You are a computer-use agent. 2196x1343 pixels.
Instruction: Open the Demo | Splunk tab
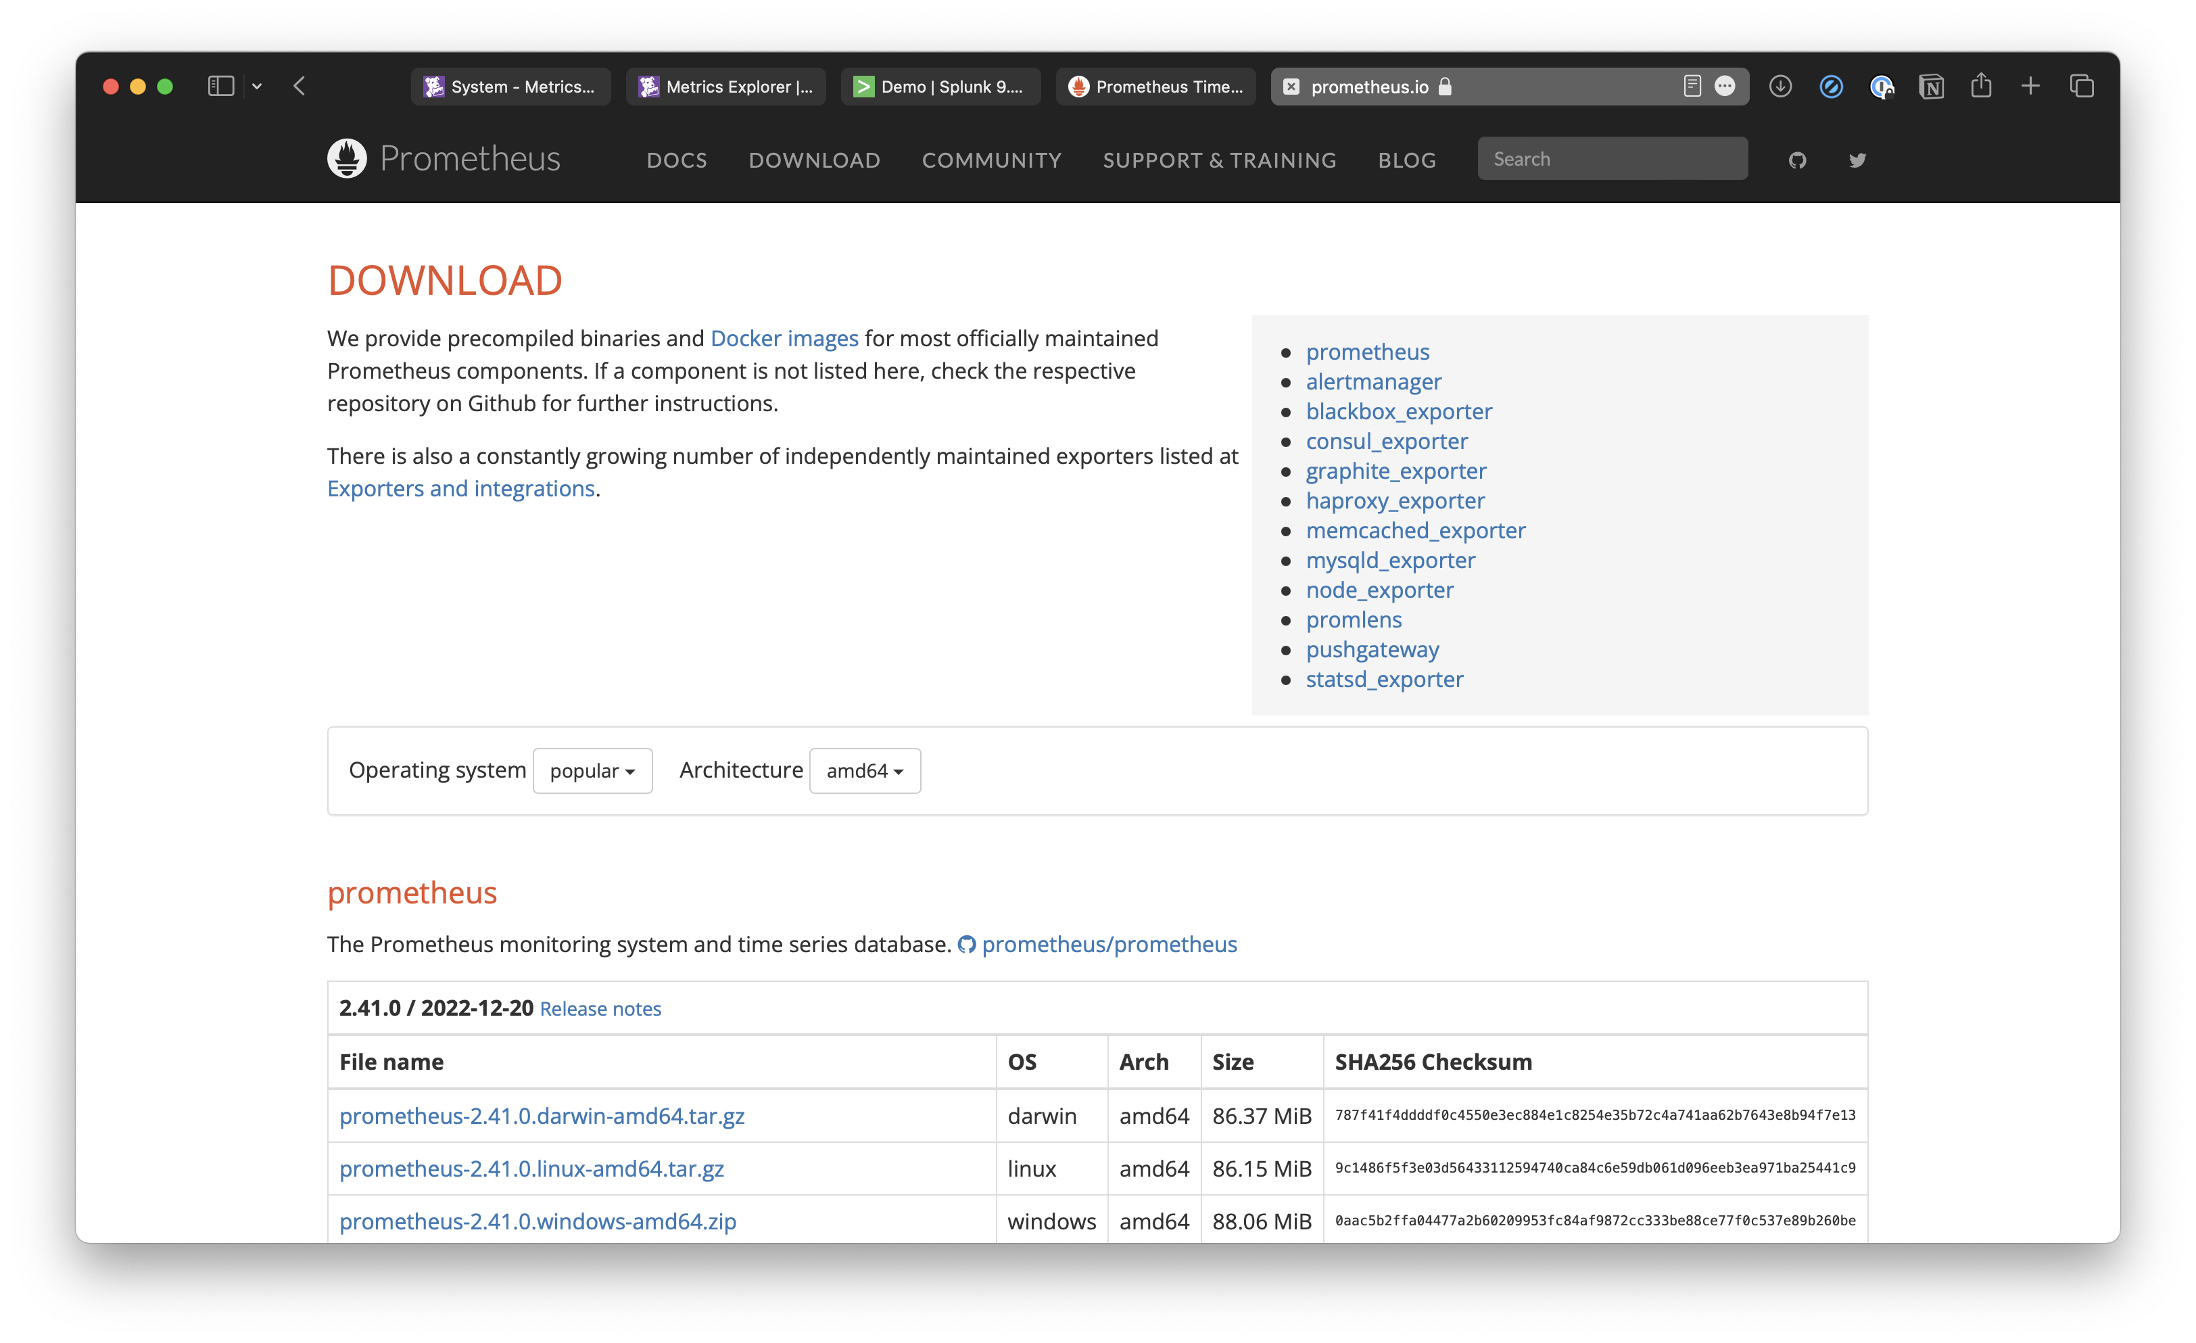(x=940, y=87)
